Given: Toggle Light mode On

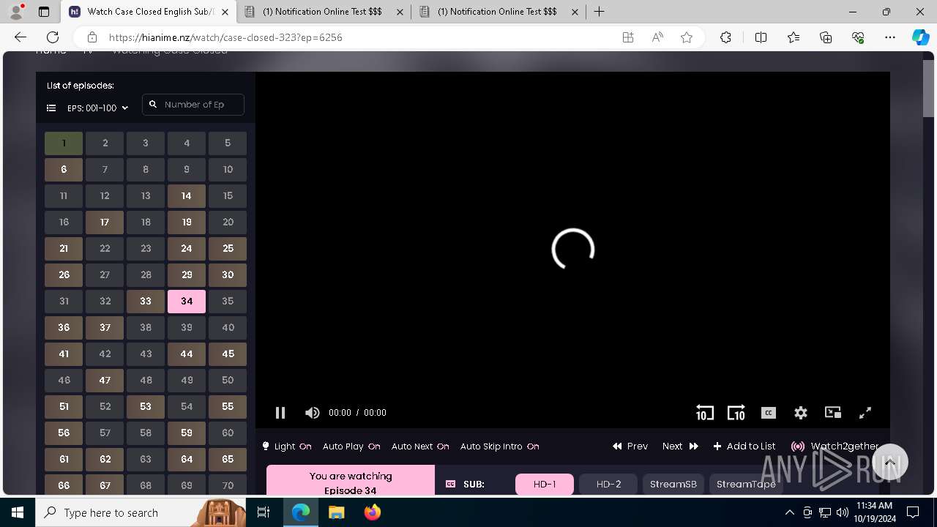Looking at the screenshot, I should point(287,446).
